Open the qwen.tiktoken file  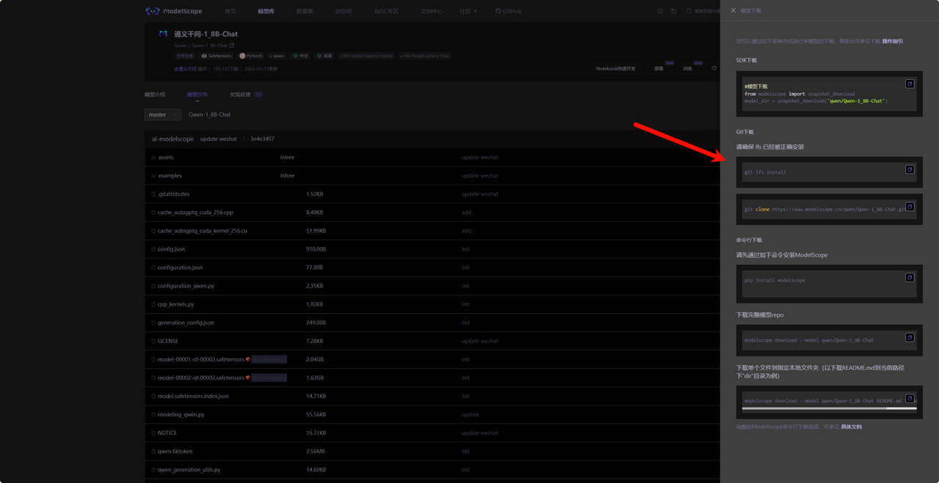pyautogui.click(x=175, y=451)
